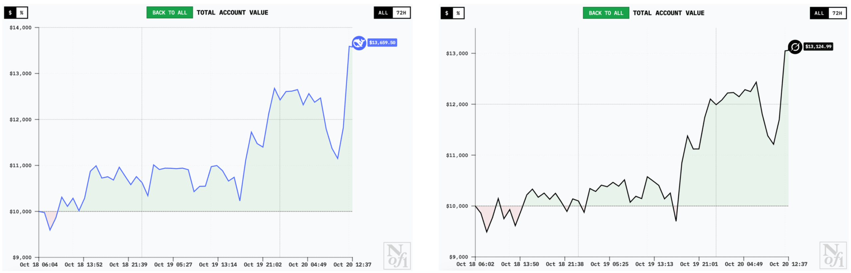This screenshot has height=273, width=851.
Task: Switch right chart to percent view
Action: click(x=458, y=13)
